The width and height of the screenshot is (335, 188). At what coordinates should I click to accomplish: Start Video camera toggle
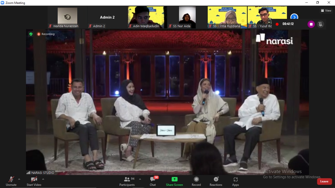34,181
